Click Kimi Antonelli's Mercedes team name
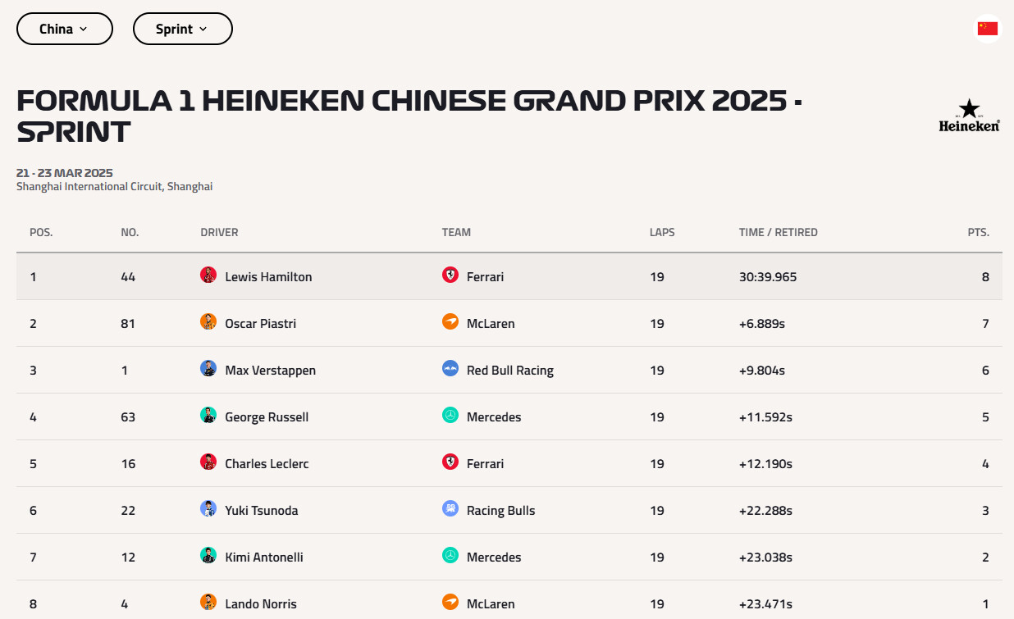This screenshot has width=1014, height=619. click(493, 558)
